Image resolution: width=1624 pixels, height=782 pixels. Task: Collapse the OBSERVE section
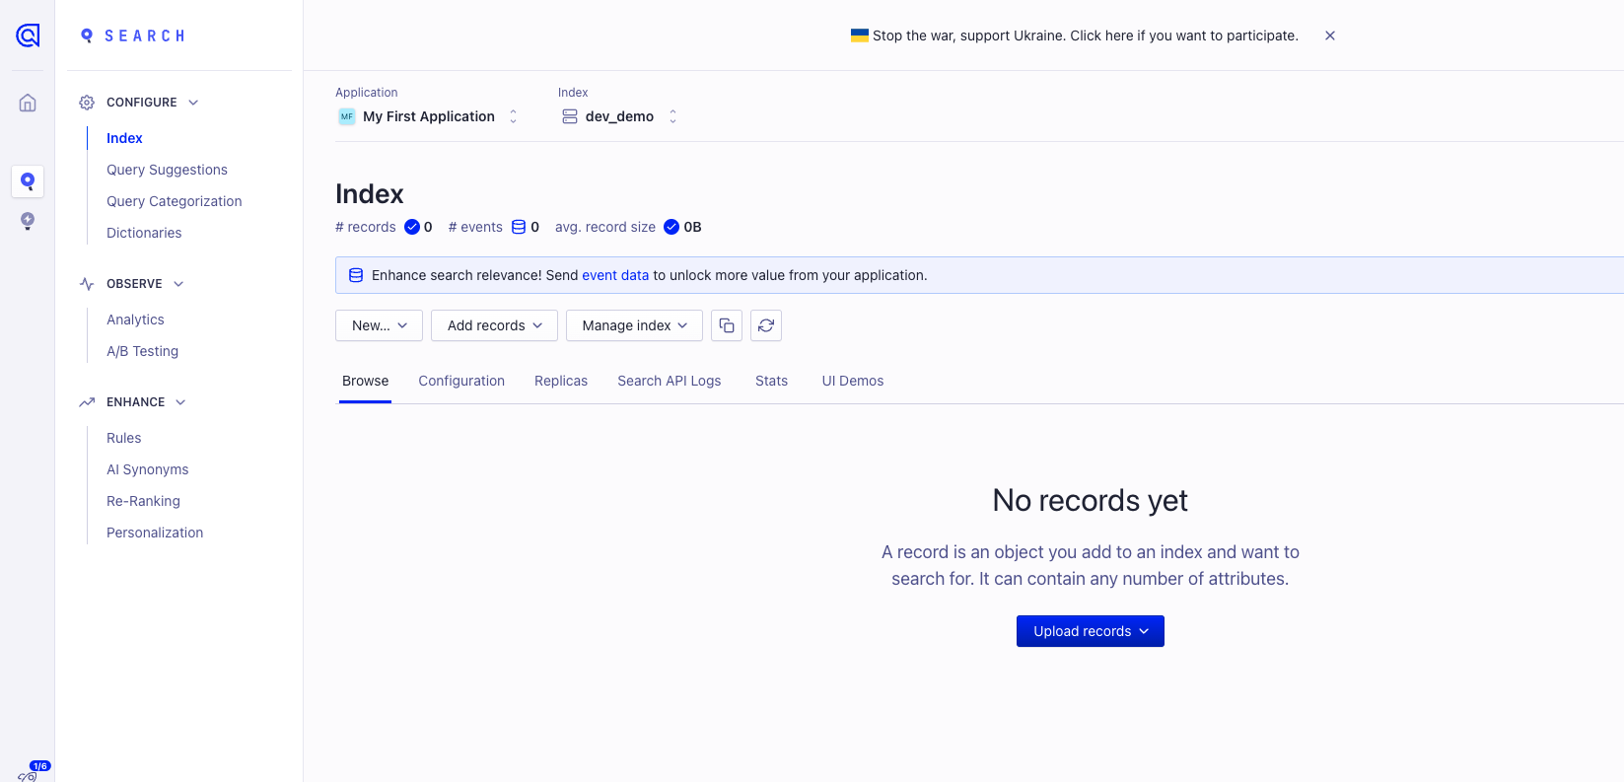coord(178,284)
